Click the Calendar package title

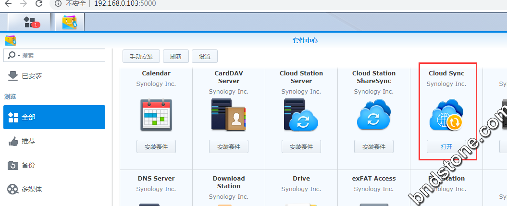(x=156, y=73)
